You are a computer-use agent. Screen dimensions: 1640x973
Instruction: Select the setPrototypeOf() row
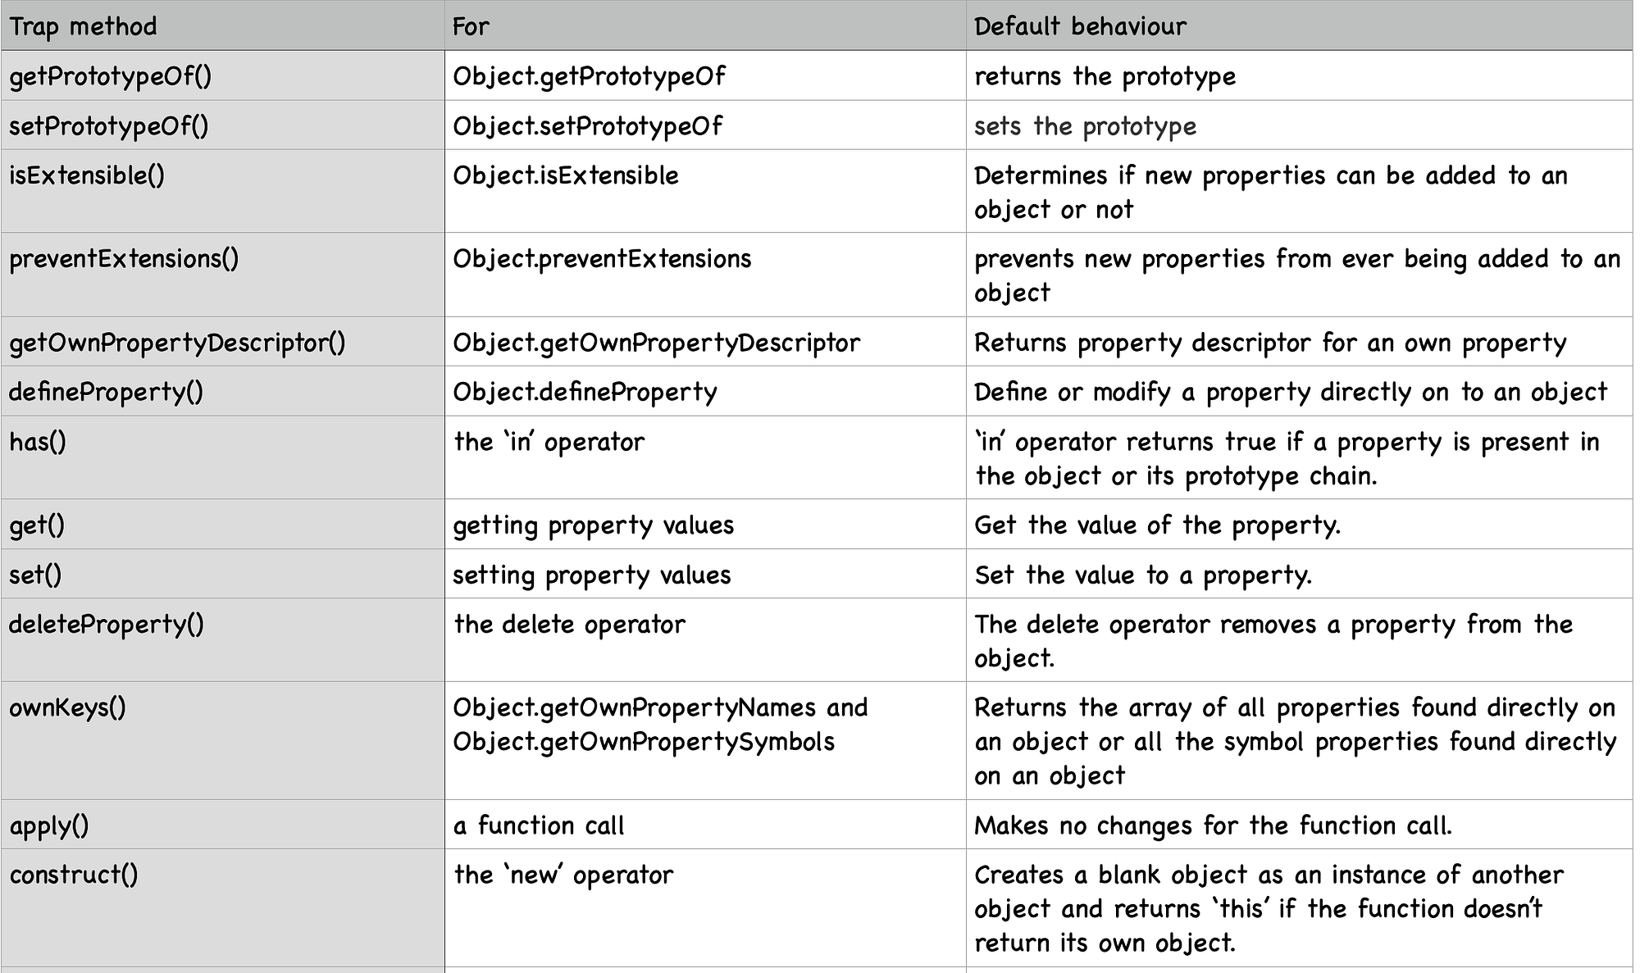[x=111, y=126]
